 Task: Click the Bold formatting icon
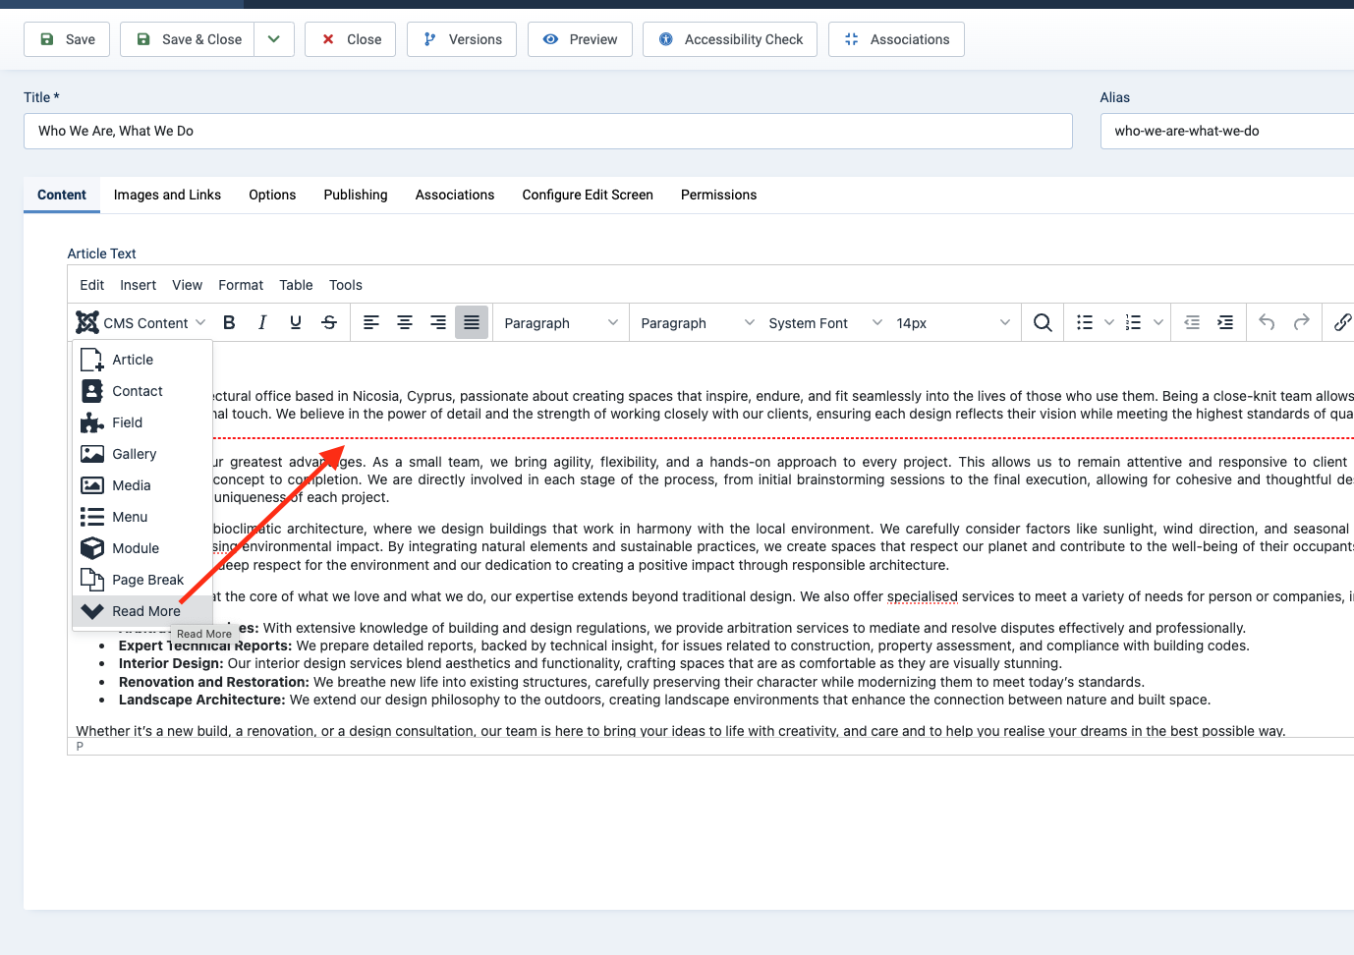point(229,322)
